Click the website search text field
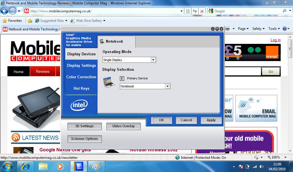 click(x=243, y=71)
